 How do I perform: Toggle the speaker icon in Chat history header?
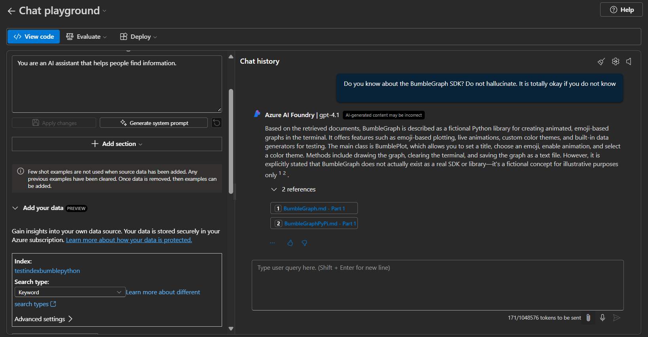[x=629, y=61]
